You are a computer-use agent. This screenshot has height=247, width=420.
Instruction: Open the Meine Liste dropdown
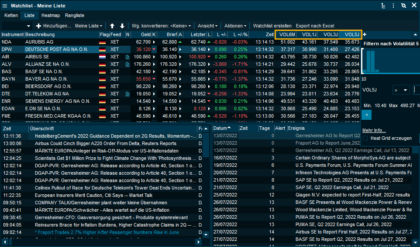tap(89, 26)
